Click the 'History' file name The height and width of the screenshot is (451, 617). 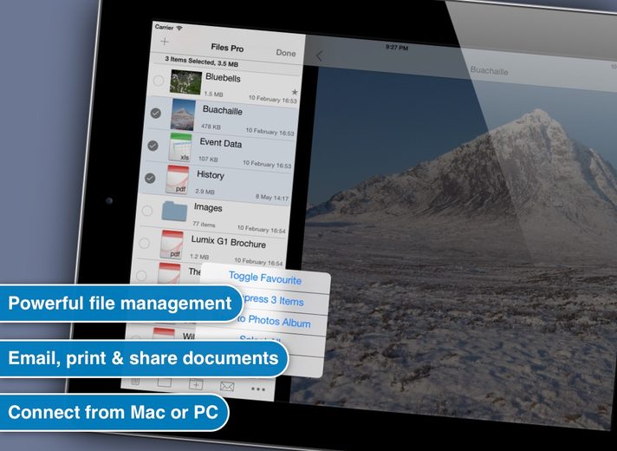point(210,175)
